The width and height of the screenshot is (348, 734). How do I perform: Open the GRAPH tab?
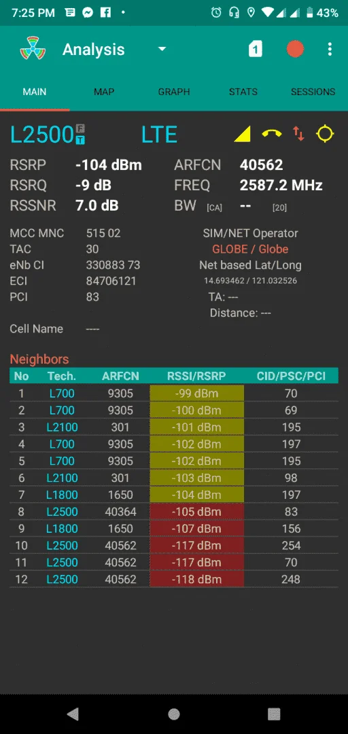pos(174,92)
